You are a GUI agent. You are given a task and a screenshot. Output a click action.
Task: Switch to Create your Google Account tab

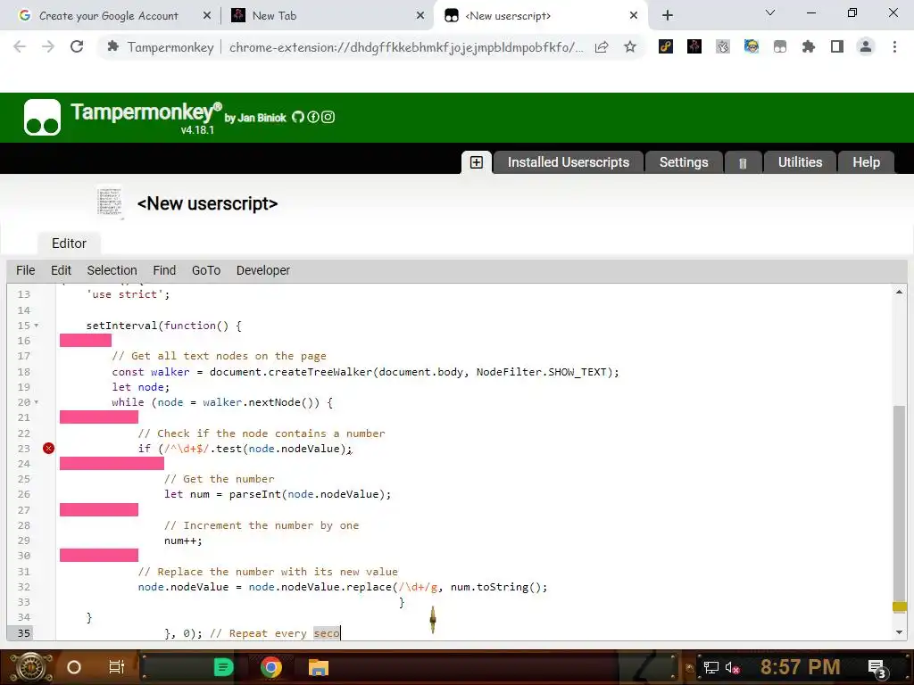coord(108,16)
